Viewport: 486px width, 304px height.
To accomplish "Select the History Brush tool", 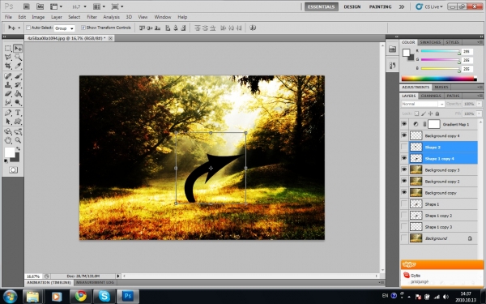I will 18,84.
